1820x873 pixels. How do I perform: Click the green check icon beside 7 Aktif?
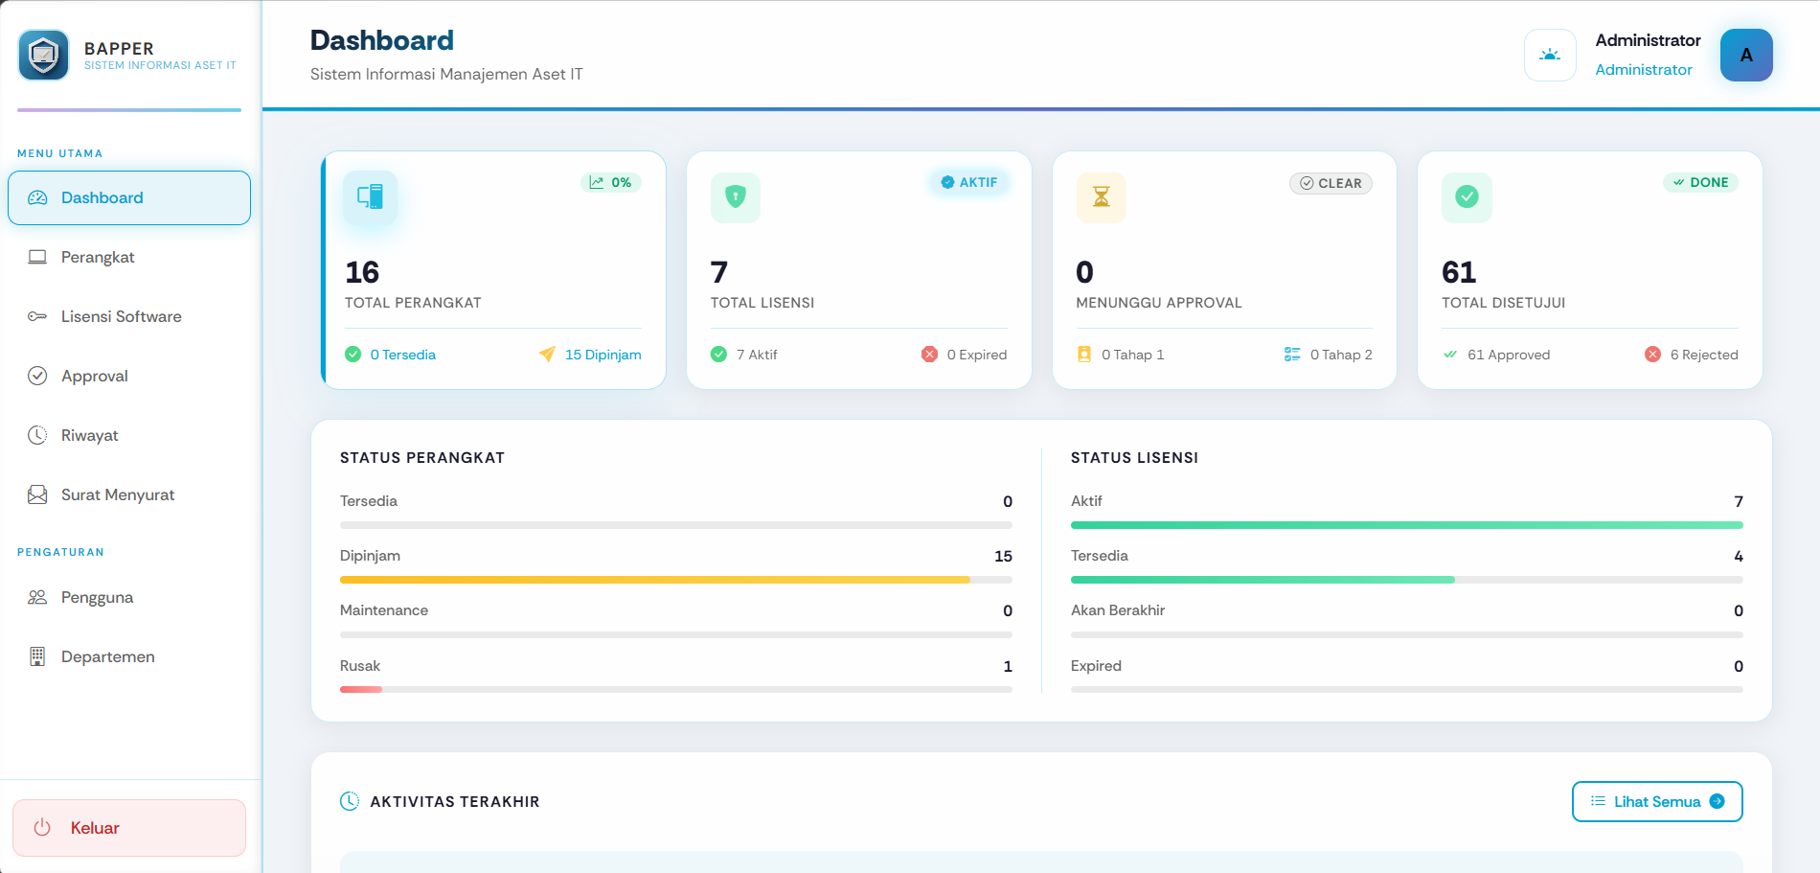pyautogui.click(x=719, y=355)
